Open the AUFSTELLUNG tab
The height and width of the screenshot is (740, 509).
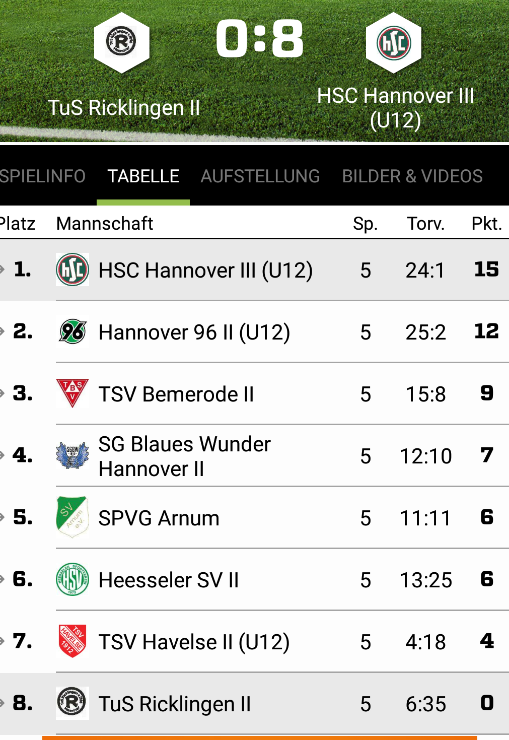pyautogui.click(x=260, y=176)
